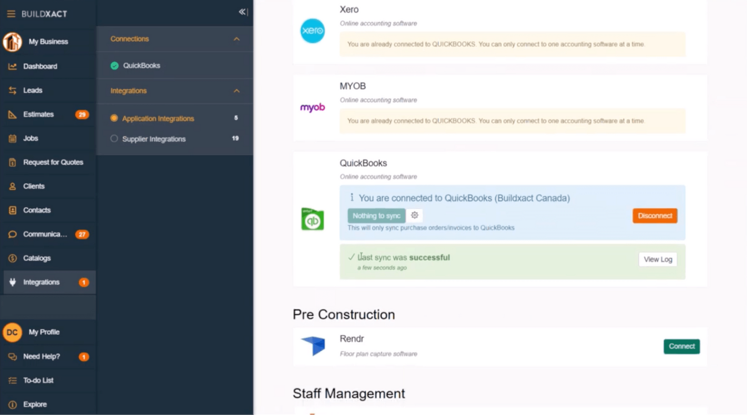Connect Rendr with the green button
This screenshot has height=415, width=747.
pyautogui.click(x=681, y=346)
